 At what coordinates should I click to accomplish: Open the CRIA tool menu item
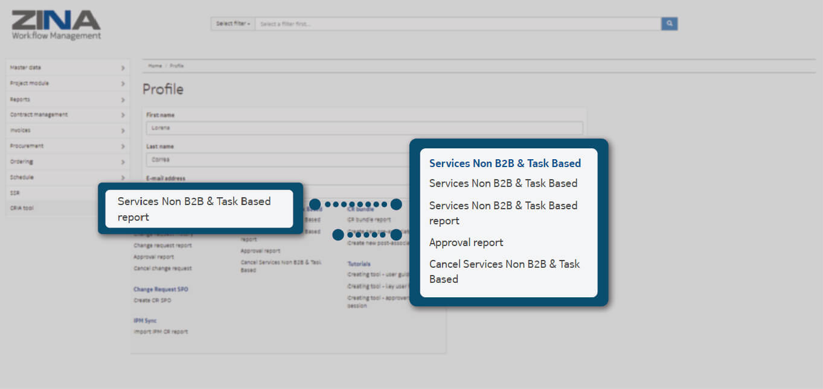click(x=22, y=208)
